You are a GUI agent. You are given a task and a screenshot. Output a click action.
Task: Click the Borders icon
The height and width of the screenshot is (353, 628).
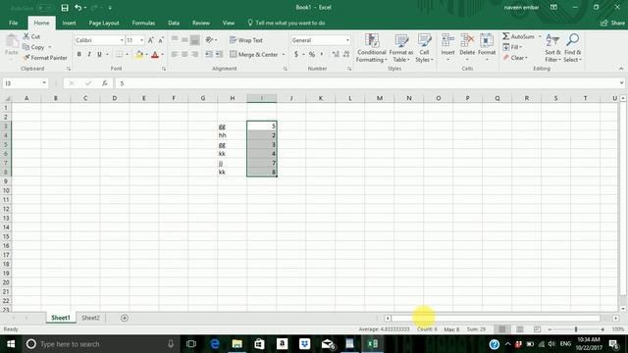[119, 55]
